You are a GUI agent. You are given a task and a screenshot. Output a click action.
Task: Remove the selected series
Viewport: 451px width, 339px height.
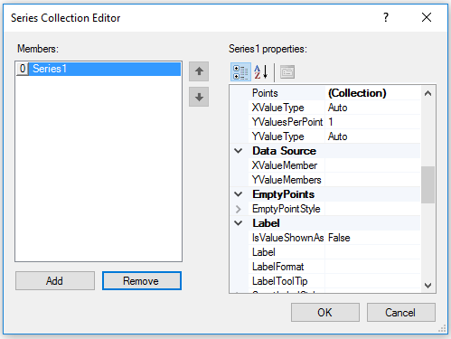click(x=142, y=281)
